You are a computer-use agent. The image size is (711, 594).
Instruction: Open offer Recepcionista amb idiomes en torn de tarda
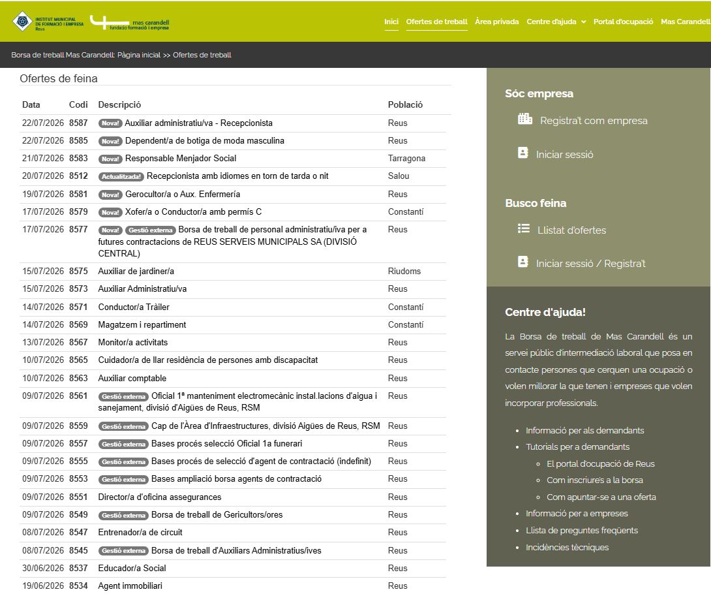click(x=237, y=176)
